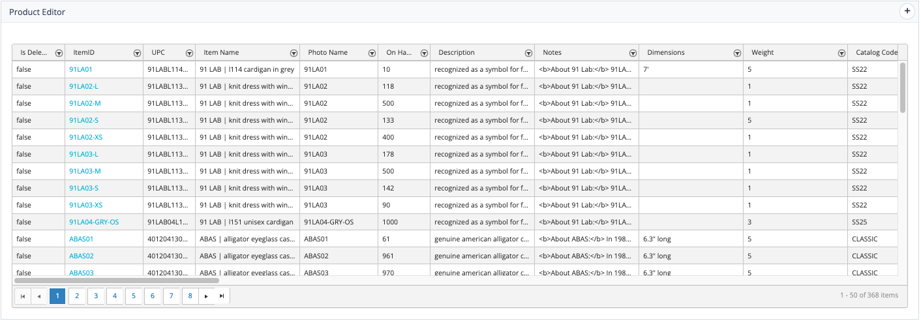The image size is (921, 321).
Task: Click On Hand value 61
Action: (404, 239)
